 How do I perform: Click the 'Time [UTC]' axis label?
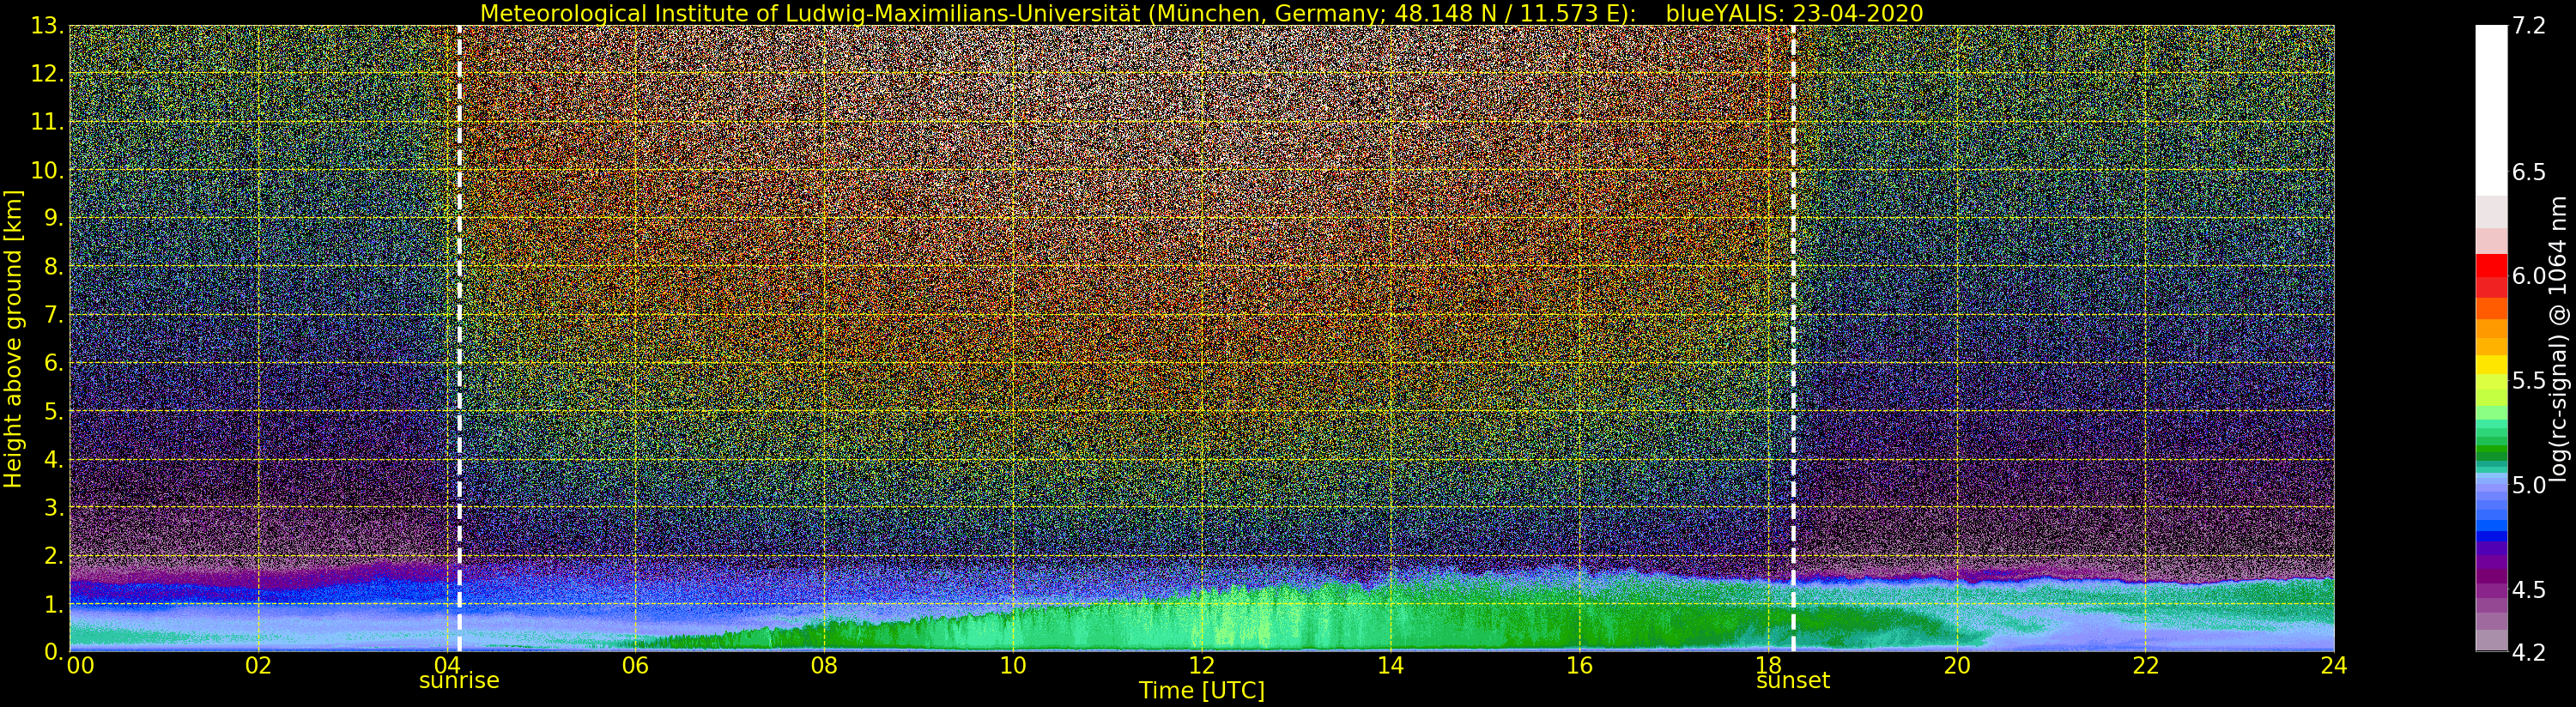point(1201,690)
